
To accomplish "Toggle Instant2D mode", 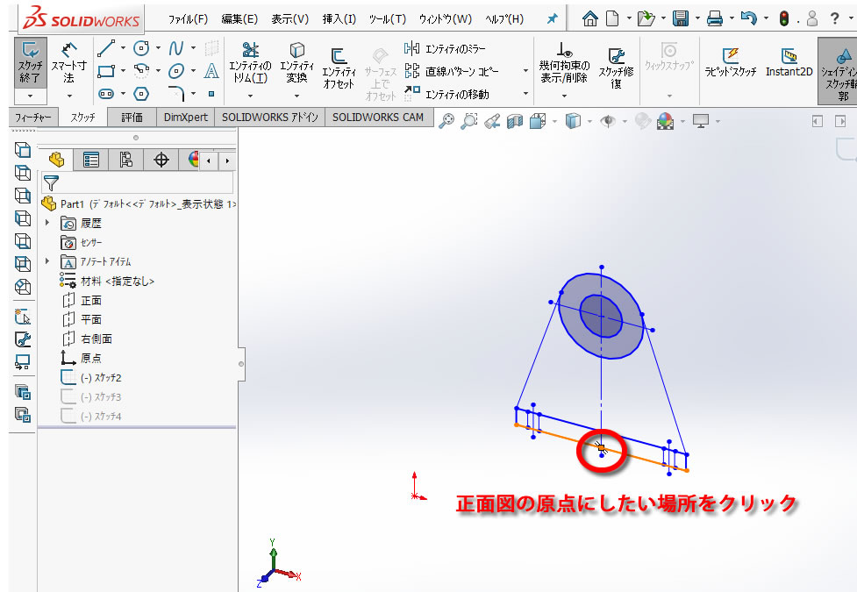I will [x=789, y=62].
